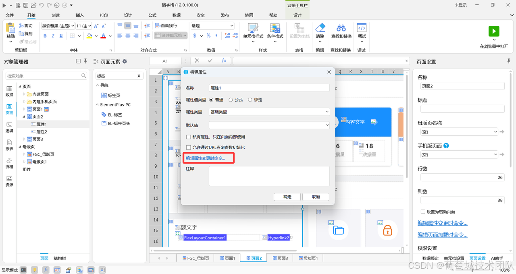
Task: Open the 默认值 dropdown in dialog
Action: coord(269,125)
